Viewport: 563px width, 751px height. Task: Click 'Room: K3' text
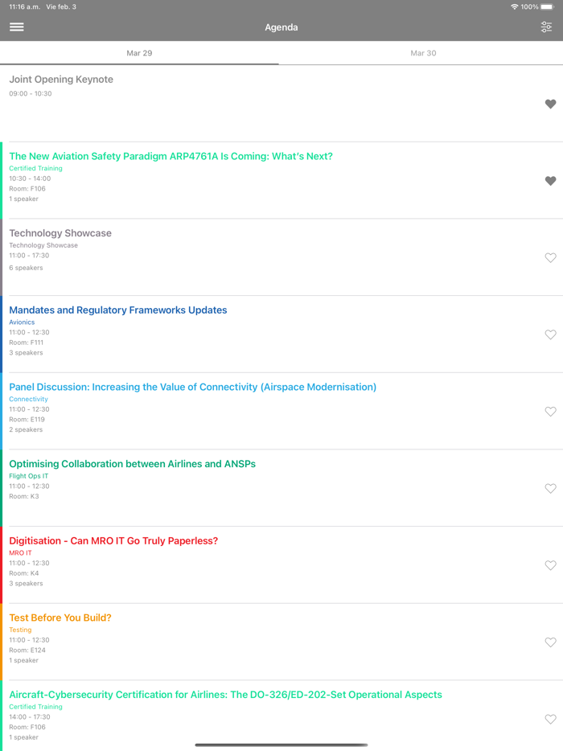24,496
